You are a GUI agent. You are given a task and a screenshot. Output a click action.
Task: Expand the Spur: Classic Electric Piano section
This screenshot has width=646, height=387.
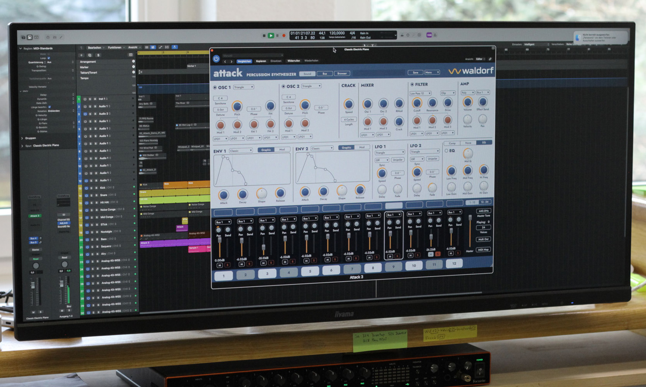(22, 146)
